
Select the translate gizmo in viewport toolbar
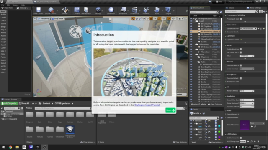(x=133, y=18)
